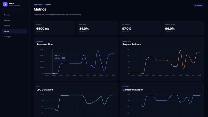Open AI Insights page

pyautogui.click(x=7, y=37)
